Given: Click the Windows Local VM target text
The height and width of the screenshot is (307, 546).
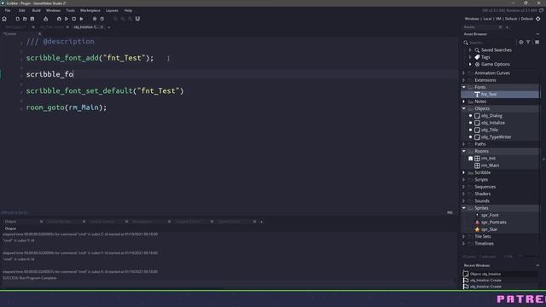Looking at the screenshot, I should pos(498,19).
